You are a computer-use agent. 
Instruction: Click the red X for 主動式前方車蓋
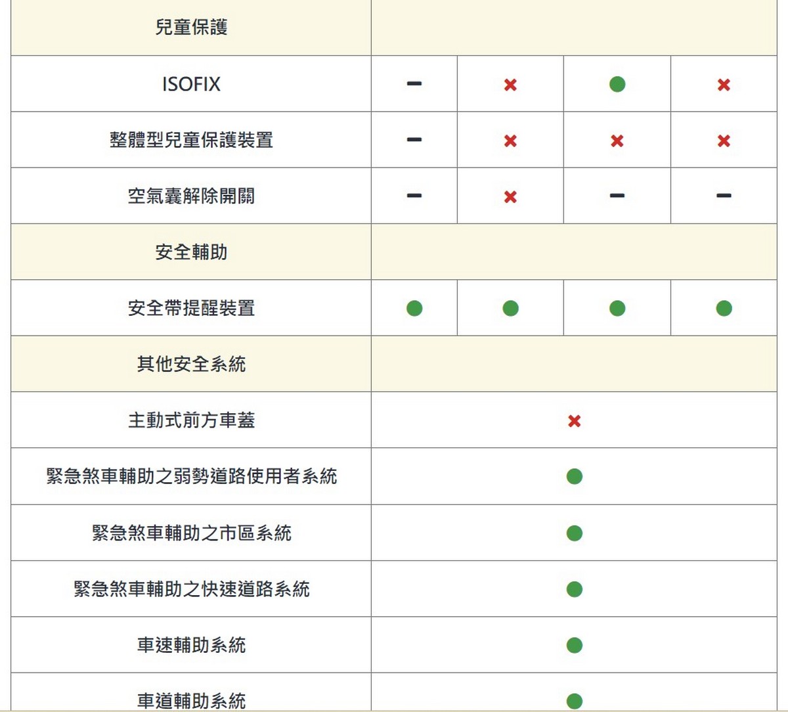point(575,421)
